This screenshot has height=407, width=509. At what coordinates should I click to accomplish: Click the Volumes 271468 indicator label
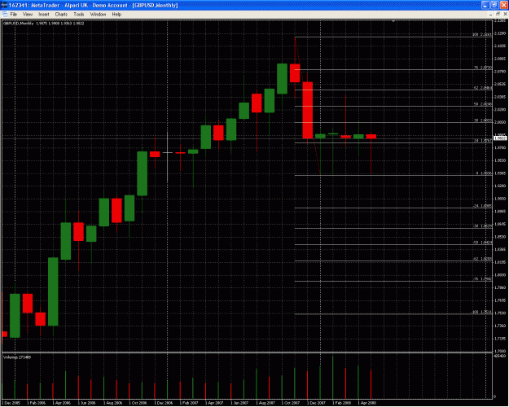pos(17,357)
